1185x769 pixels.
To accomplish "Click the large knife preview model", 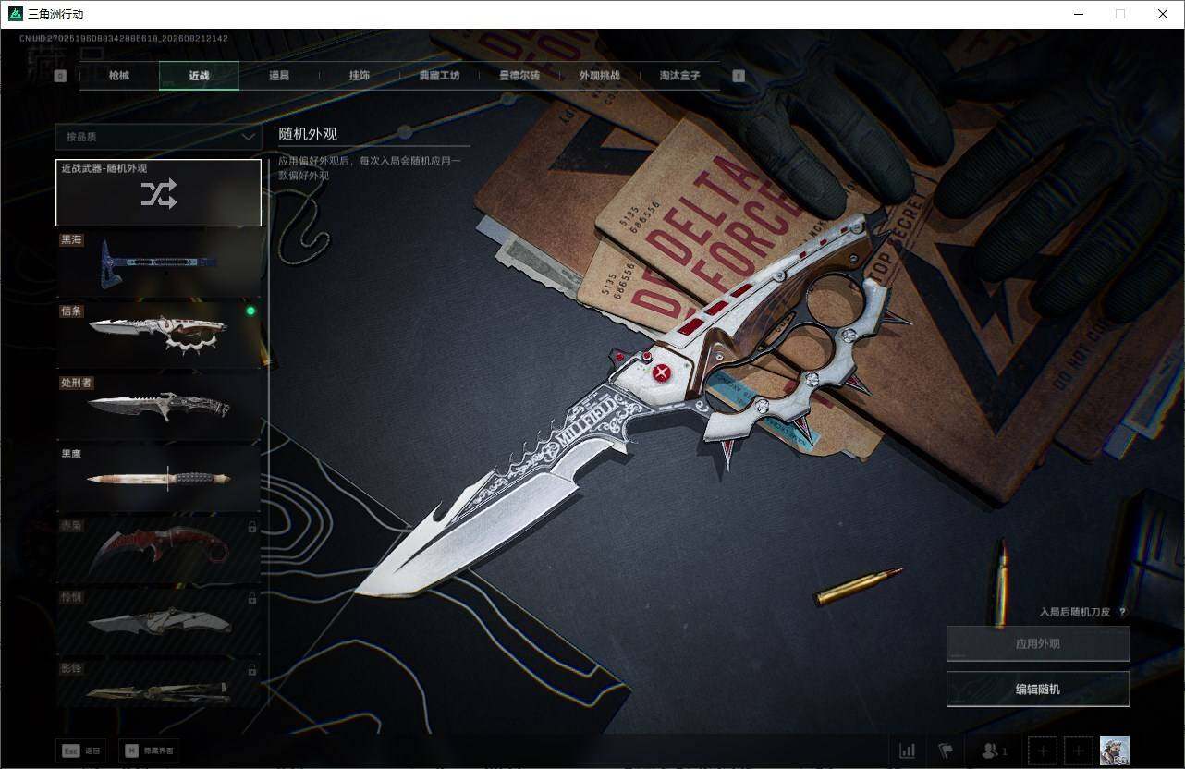I will [x=633, y=407].
